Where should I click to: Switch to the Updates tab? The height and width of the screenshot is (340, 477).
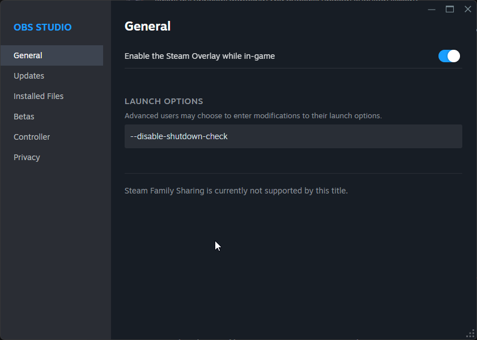pos(29,76)
